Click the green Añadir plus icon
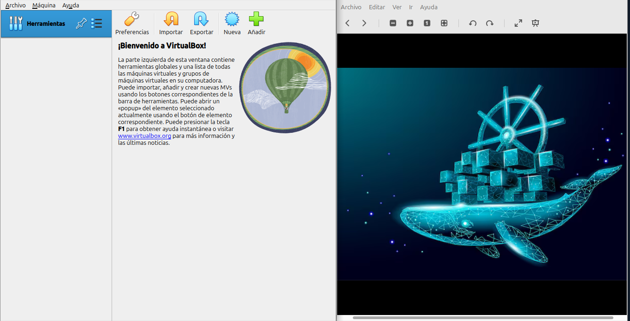 click(256, 19)
